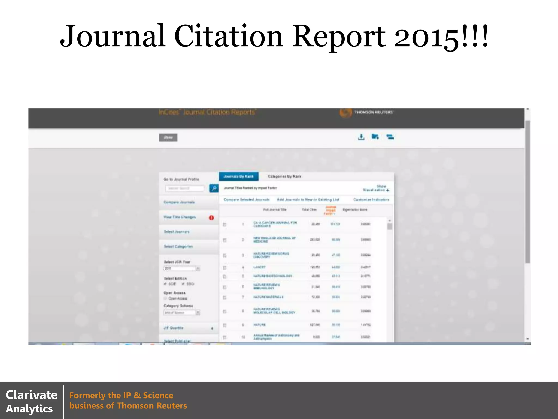Click the journal search magnifier button
Screen dimensions: 558x419
[x=214, y=188]
